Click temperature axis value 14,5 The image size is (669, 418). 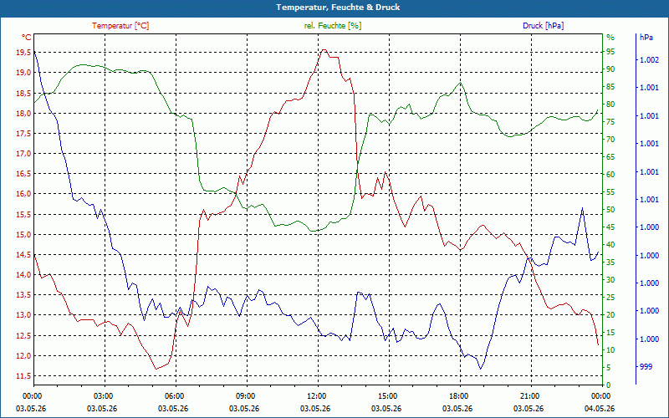(23, 255)
